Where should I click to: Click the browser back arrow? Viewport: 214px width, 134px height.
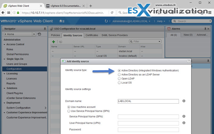pyautogui.click(x=3, y=13)
